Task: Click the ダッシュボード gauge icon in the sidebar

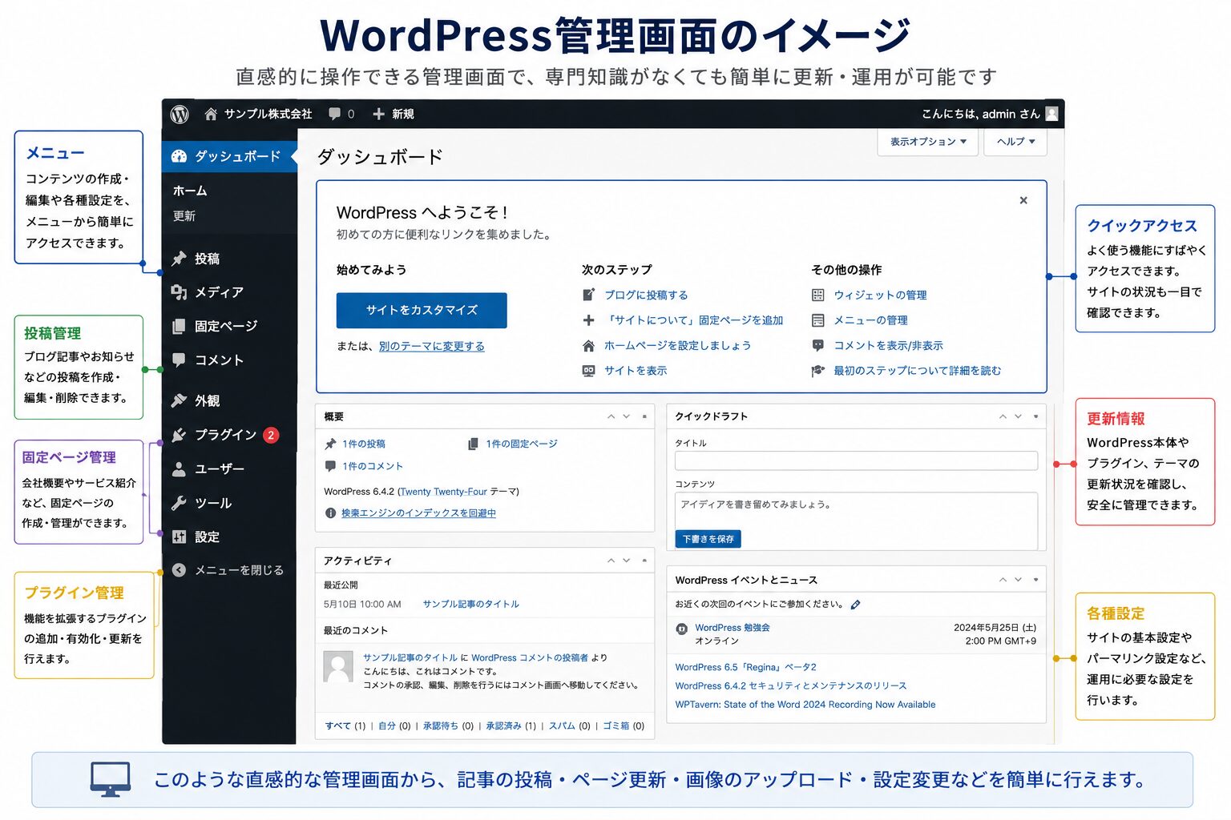Action: [179, 156]
